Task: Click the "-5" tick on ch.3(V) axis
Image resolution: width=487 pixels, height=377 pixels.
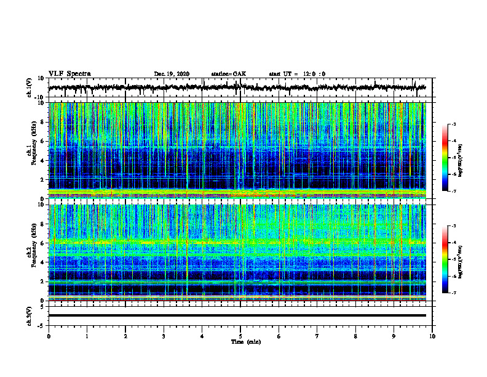Action: click(41, 326)
